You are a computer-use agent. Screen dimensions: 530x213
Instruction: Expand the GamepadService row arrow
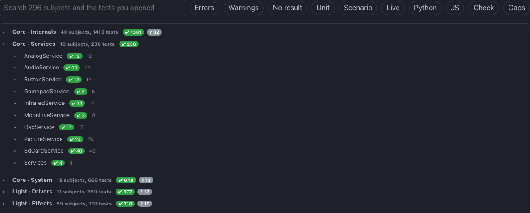click(x=15, y=92)
